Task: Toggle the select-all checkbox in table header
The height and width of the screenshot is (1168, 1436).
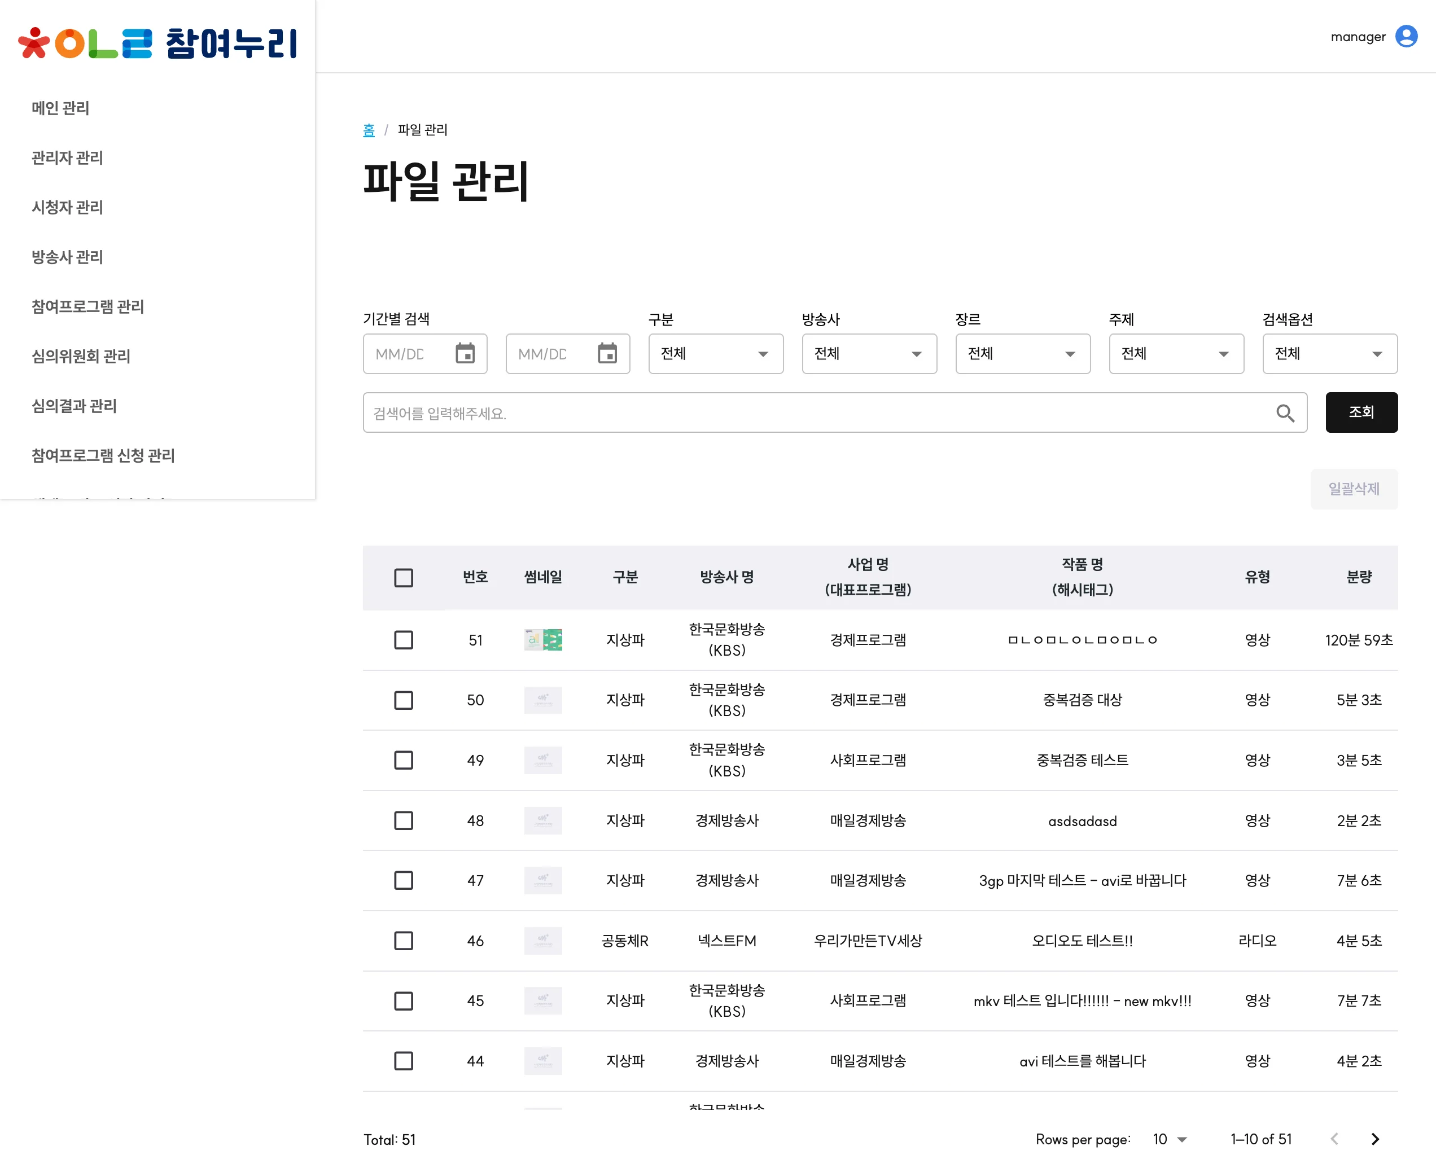Action: (403, 577)
